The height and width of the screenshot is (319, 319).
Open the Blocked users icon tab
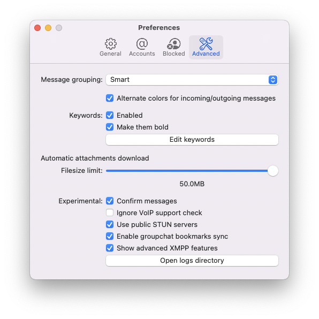point(174,47)
